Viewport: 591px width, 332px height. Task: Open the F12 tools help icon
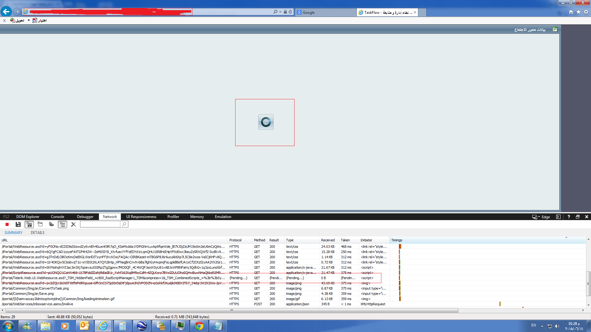(569, 217)
